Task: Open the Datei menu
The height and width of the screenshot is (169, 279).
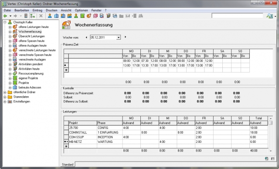Action: (x=7, y=10)
